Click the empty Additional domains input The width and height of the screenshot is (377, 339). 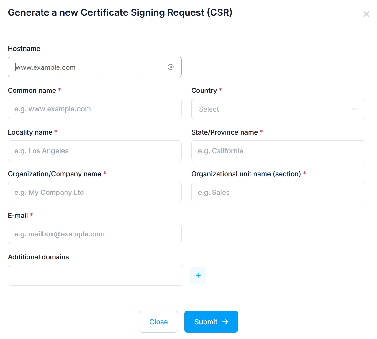(x=95, y=275)
